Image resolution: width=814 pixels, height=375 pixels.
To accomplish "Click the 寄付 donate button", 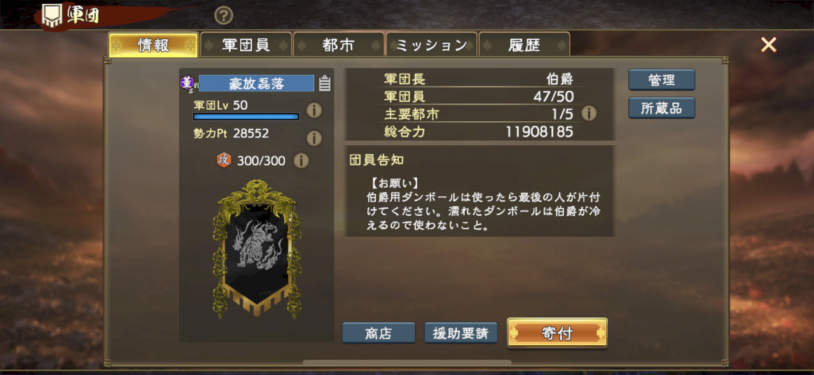I will (557, 333).
